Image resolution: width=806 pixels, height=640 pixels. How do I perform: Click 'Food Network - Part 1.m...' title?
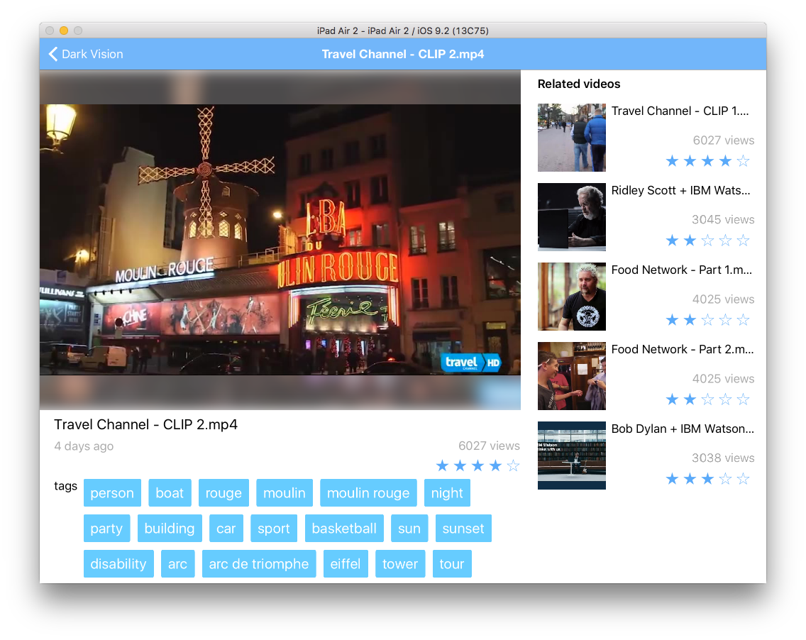(x=682, y=270)
